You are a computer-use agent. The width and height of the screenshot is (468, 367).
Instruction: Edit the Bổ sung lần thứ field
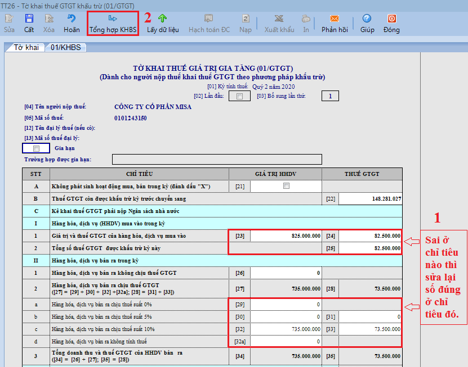tap(330, 96)
